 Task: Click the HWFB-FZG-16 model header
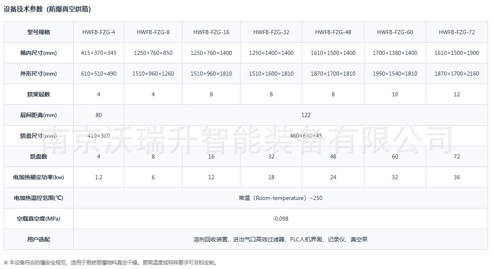pos(211,32)
